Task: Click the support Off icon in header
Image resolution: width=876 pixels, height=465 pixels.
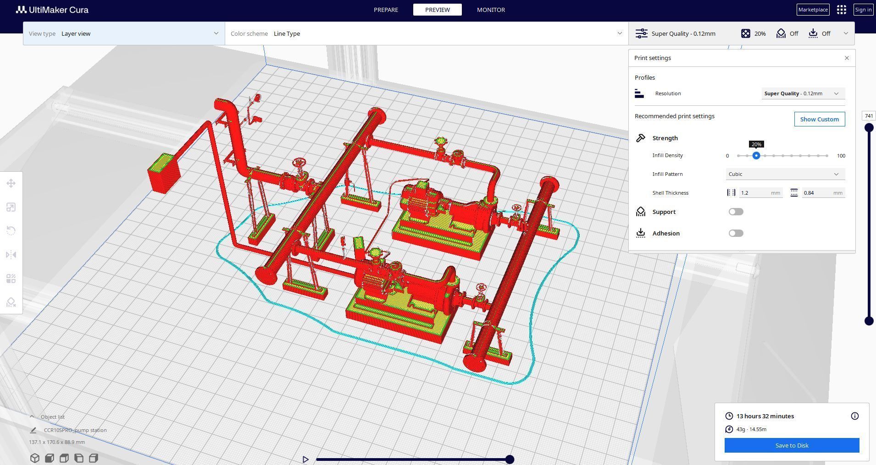Action: (x=781, y=33)
